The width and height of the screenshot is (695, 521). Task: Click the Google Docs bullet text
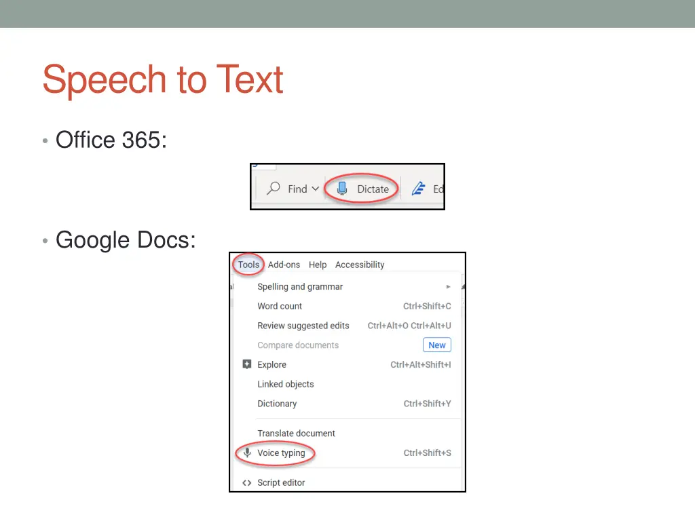click(x=126, y=241)
